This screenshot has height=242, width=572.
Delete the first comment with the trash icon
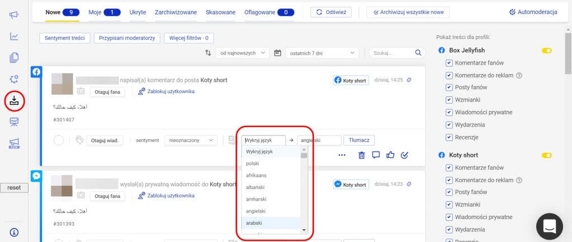[361, 155]
